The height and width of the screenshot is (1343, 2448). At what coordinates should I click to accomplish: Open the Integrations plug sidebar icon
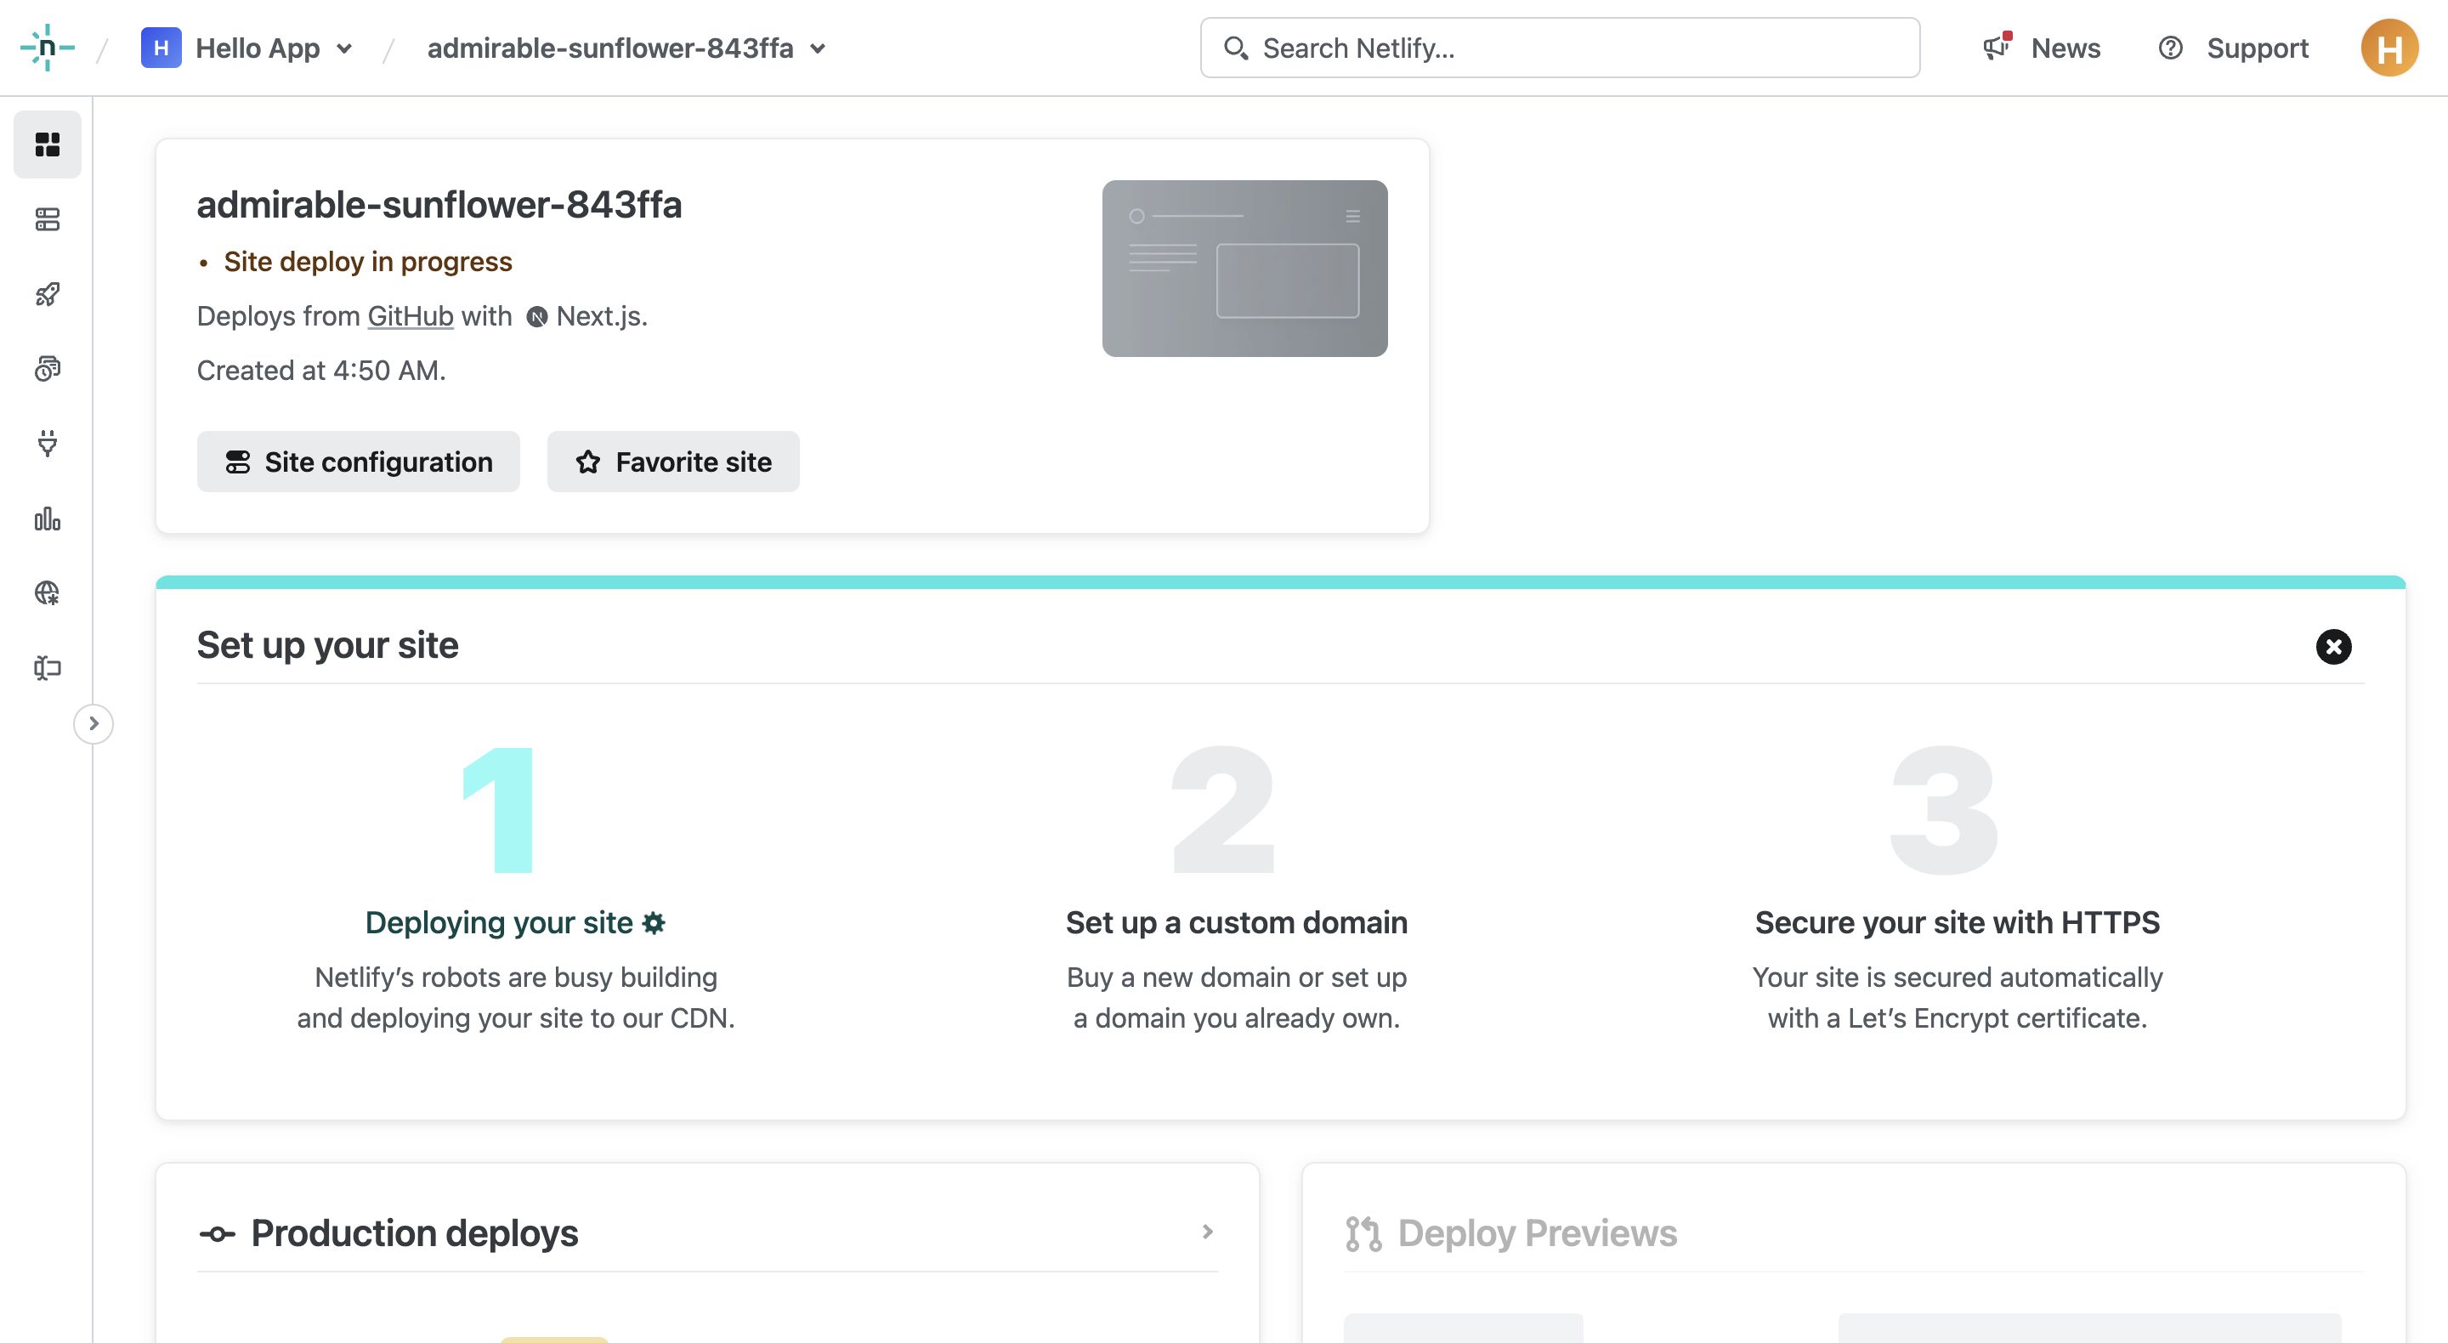click(48, 444)
